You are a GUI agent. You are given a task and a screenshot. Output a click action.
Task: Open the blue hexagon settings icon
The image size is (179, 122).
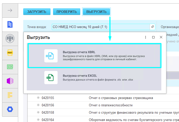10,109
